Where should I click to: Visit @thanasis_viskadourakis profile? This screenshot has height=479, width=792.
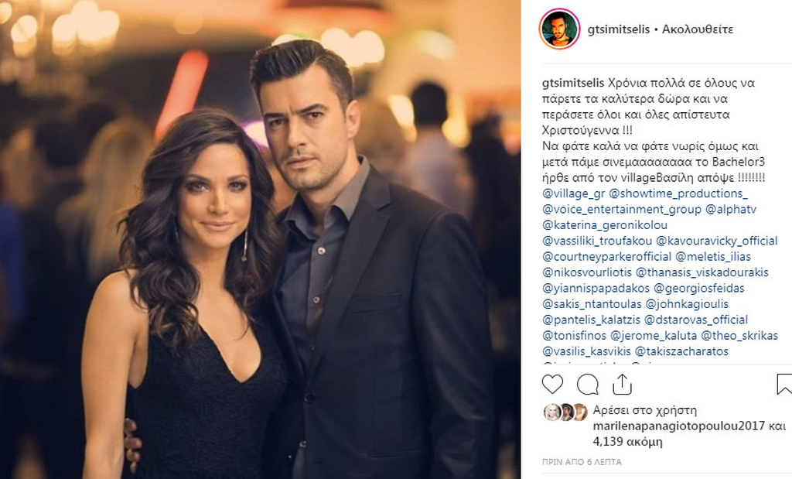702,272
